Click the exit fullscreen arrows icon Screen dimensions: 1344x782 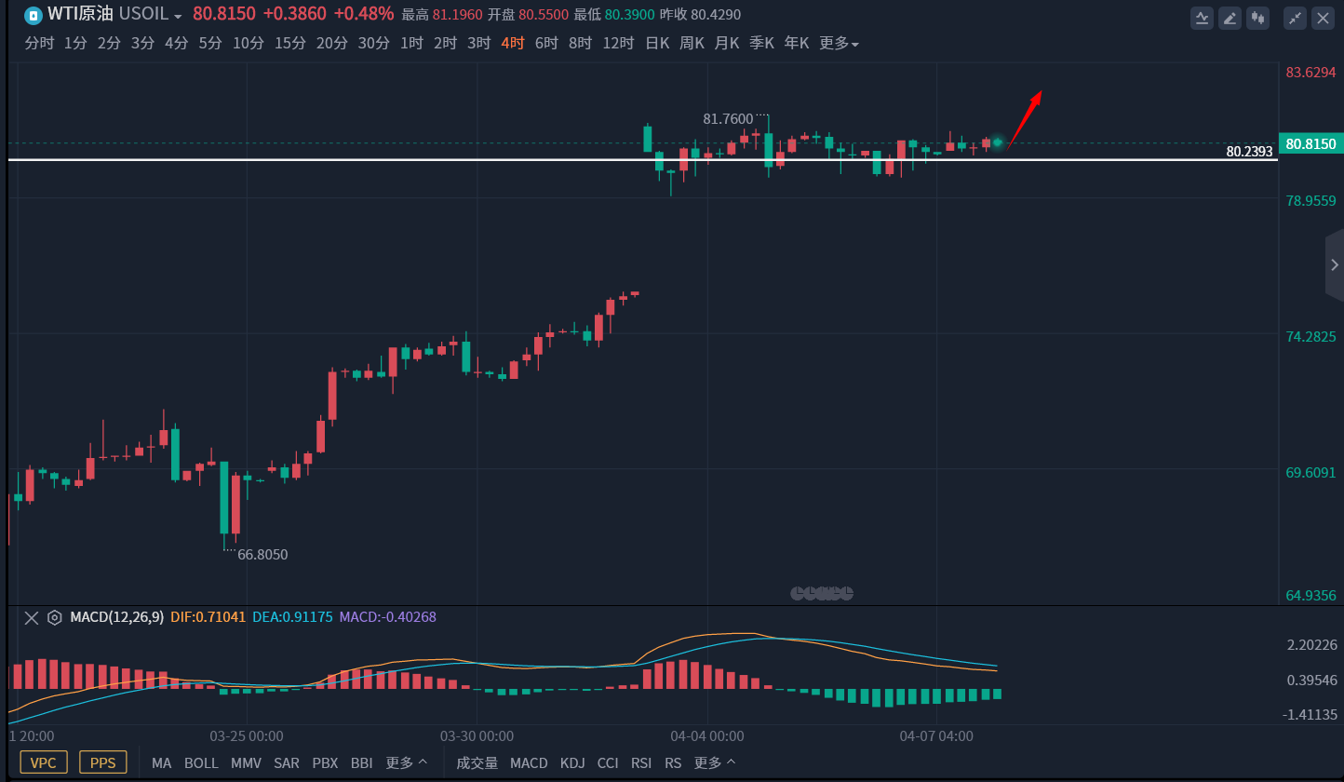1295,17
